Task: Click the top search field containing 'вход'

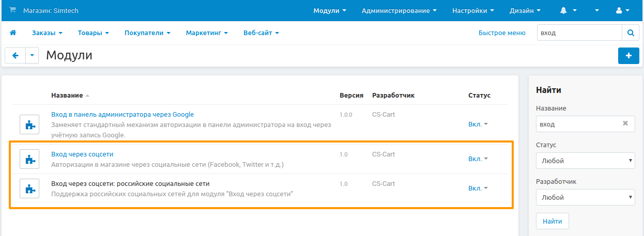Action: point(579,33)
